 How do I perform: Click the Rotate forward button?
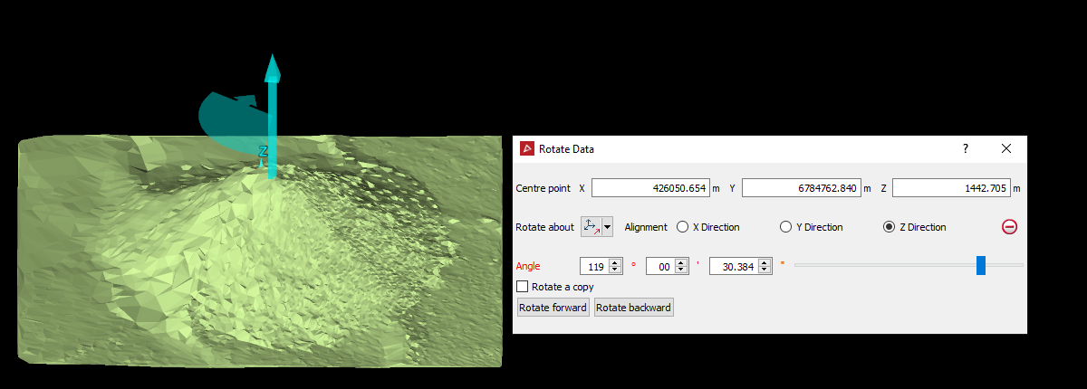(x=553, y=308)
